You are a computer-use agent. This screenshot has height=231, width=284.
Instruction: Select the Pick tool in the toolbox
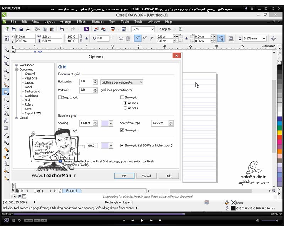pos(6,49)
